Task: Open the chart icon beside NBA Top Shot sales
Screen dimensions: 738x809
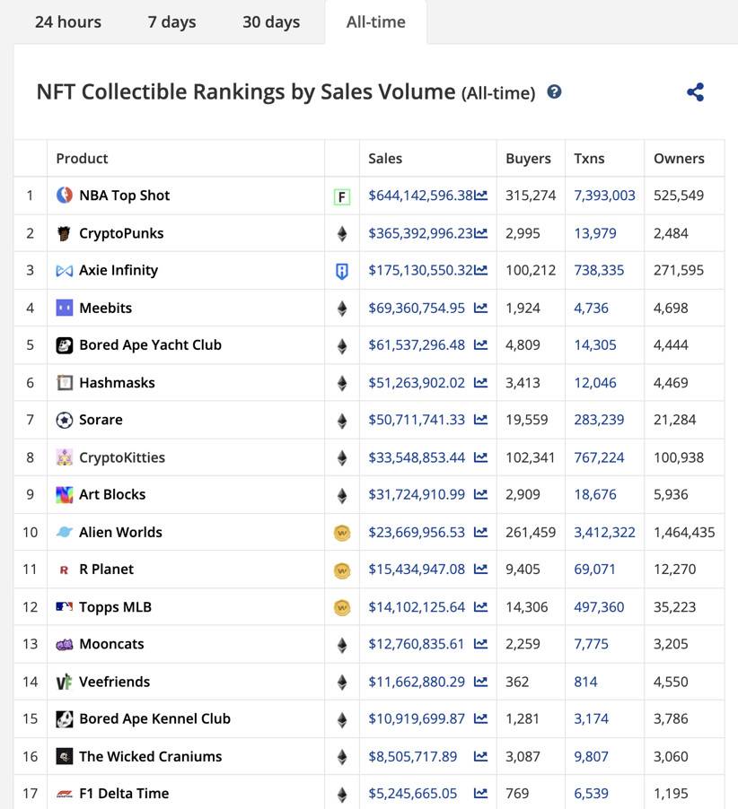Action: [481, 196]
